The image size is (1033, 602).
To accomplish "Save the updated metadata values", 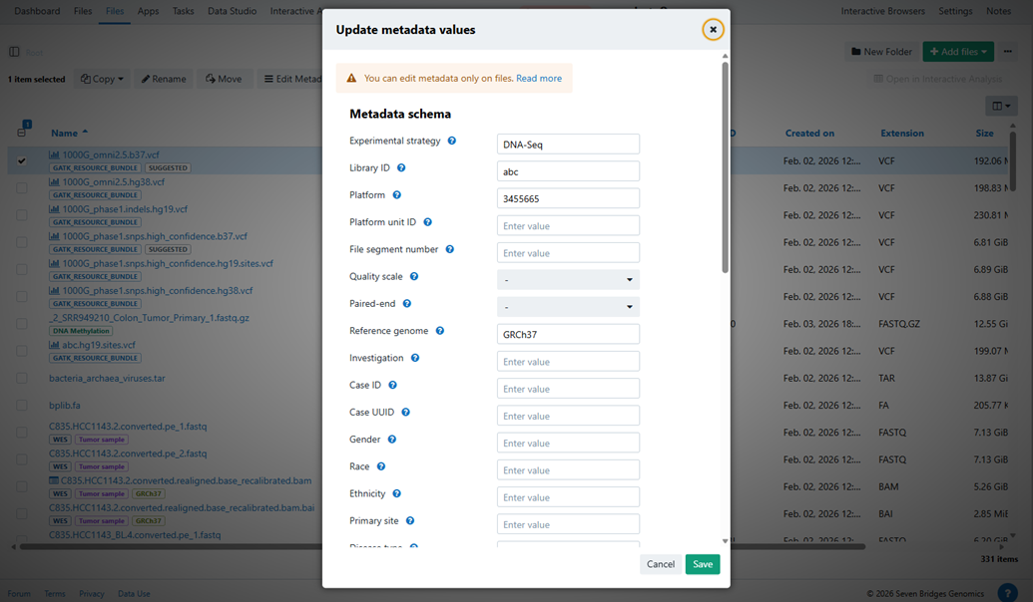I will point(702,563).
